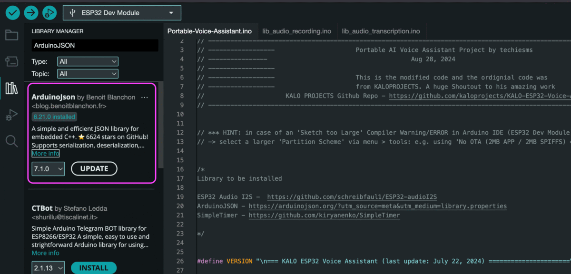Open the ESP32 Dev Module board selector
Screen dimensions: 571x274
click(121, 12)
